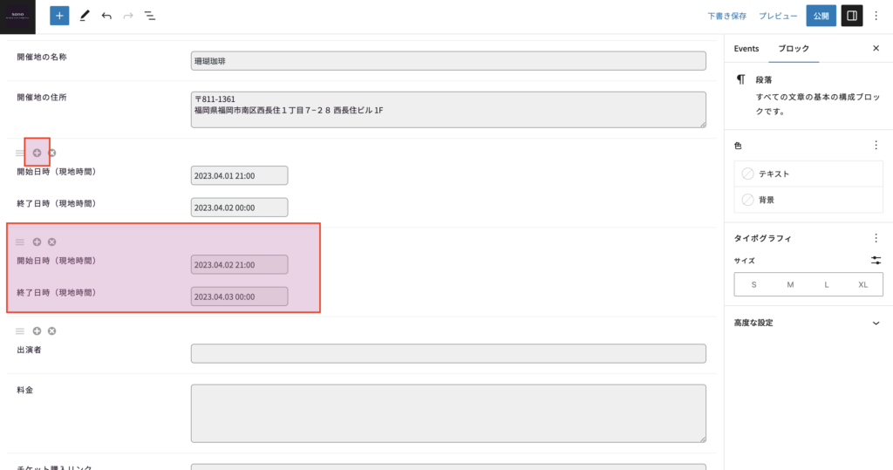893x470 pixels.
Task: Open the 色 panel options menu
Action: [876, 146]
